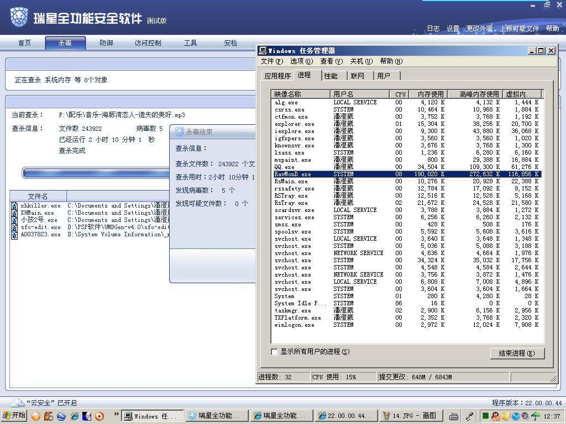Click the microphone language bar icon
The height and width of the screenshot is (424, 566).
[x=469, y=416]
